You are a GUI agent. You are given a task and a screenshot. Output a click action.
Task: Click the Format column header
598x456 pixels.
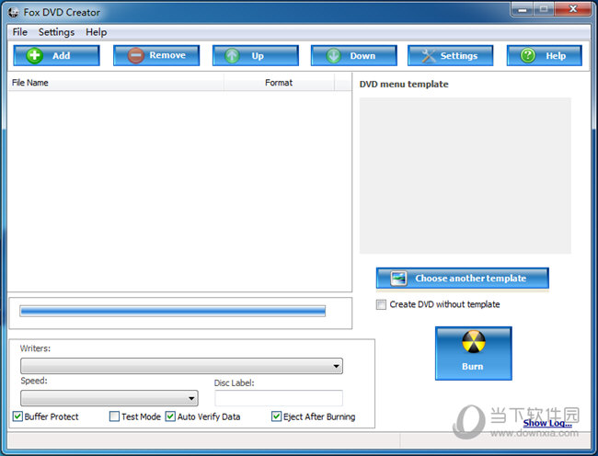coord(279,83)
